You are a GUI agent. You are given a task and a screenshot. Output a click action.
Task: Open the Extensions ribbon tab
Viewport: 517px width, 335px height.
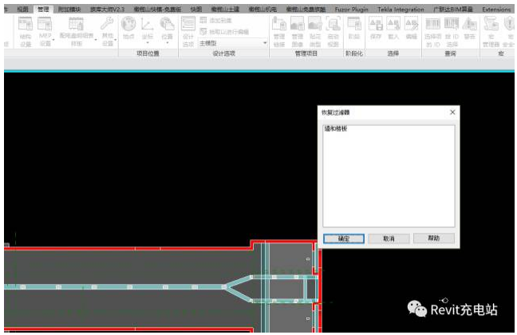click(x=496, y=10)
